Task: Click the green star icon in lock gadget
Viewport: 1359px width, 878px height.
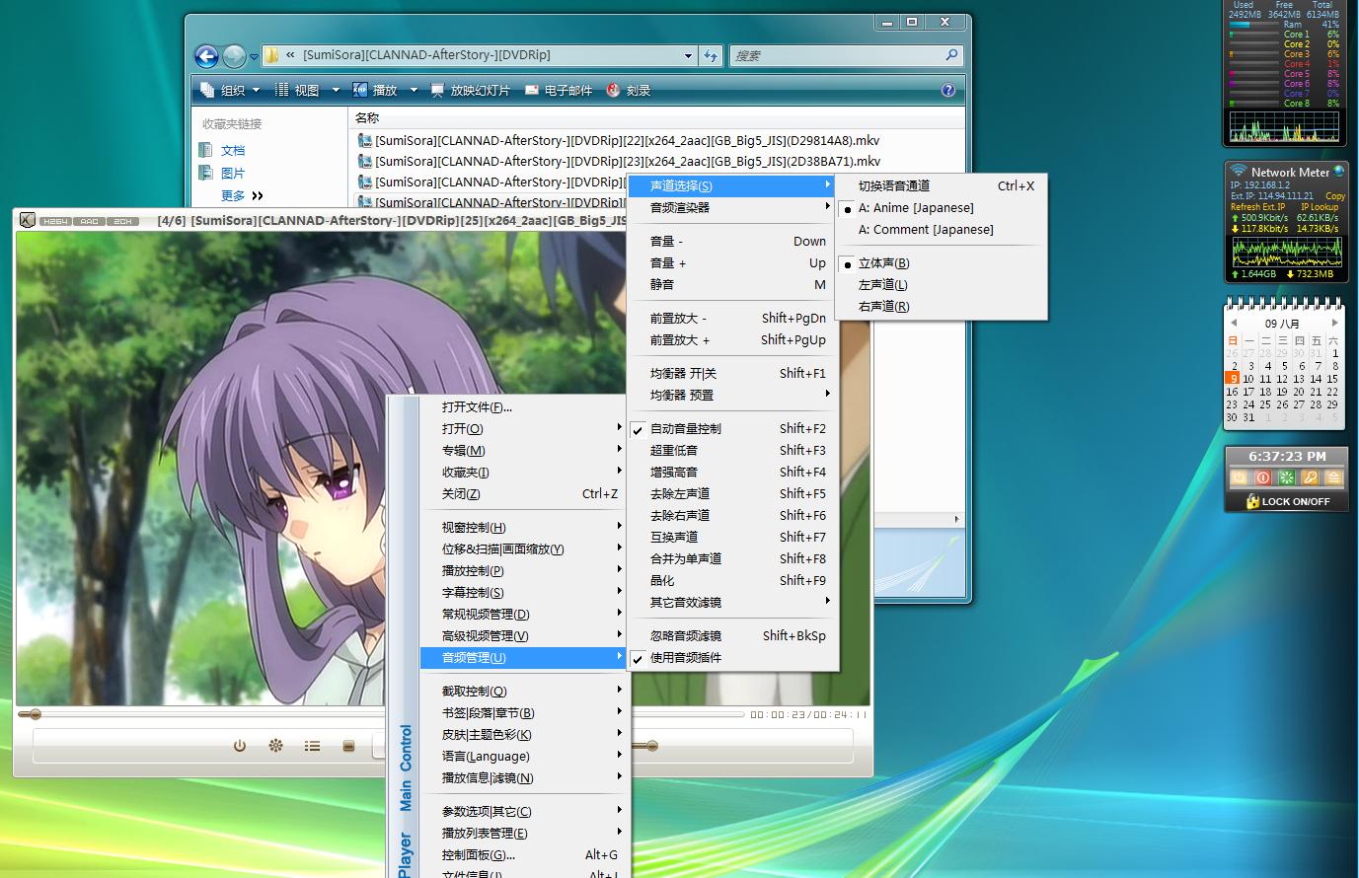Action: pos(1286,477)
